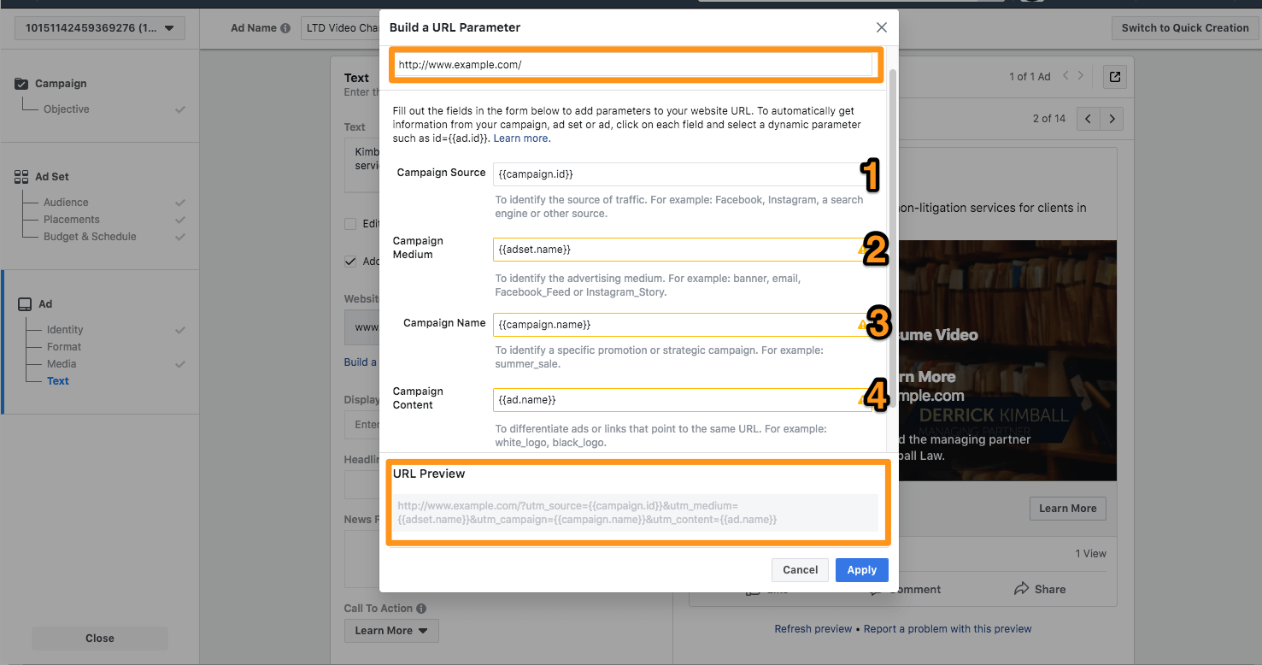Viewport: 1262px width, 665px height.
Task: Select the Ad Set section label
Action: click(52, 177)
